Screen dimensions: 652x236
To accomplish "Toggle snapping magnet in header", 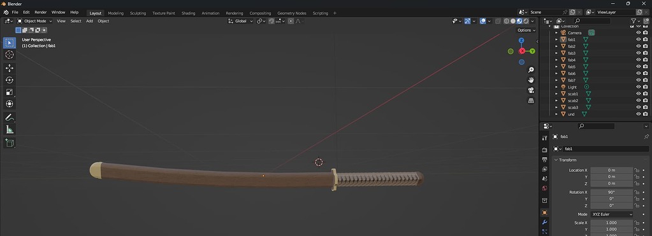I will pos(271,21).
